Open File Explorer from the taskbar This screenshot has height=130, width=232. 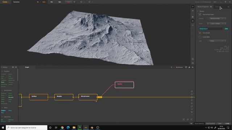(x=74, y=127)
